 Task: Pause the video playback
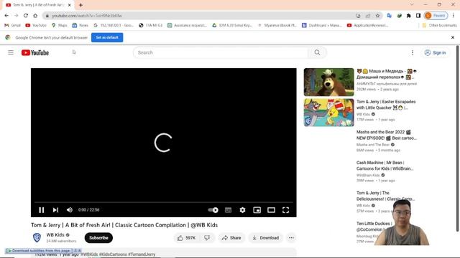point(42,210)
